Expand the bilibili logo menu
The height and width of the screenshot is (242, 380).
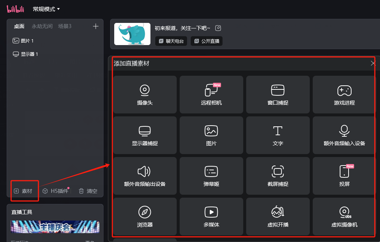click(x=15, y=8)
